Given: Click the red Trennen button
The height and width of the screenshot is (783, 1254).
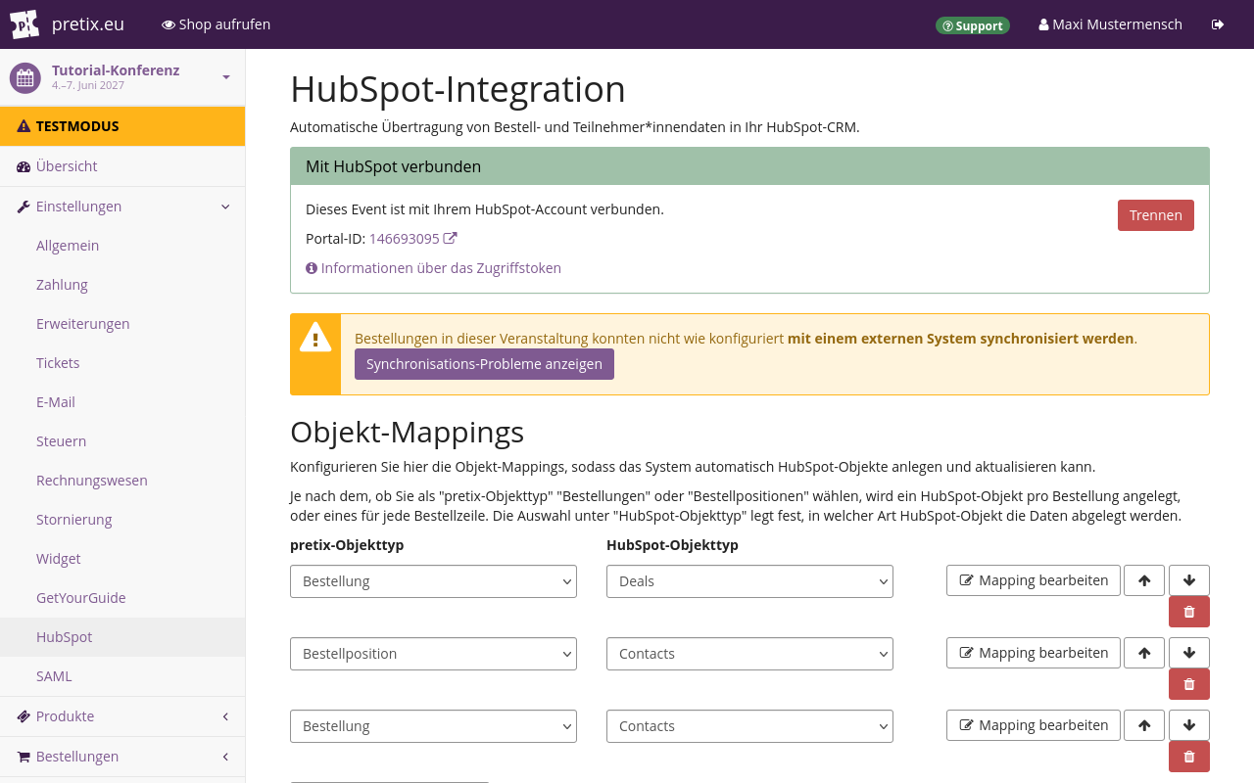Looking at the screenshot, I should tap(1156, 215).
